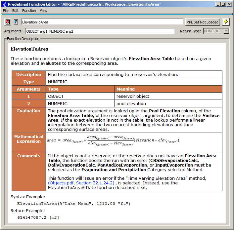Click the ElevationToArea heading in description
The width and height of the screenshot is (234, 230).
[x=29, y=49]
